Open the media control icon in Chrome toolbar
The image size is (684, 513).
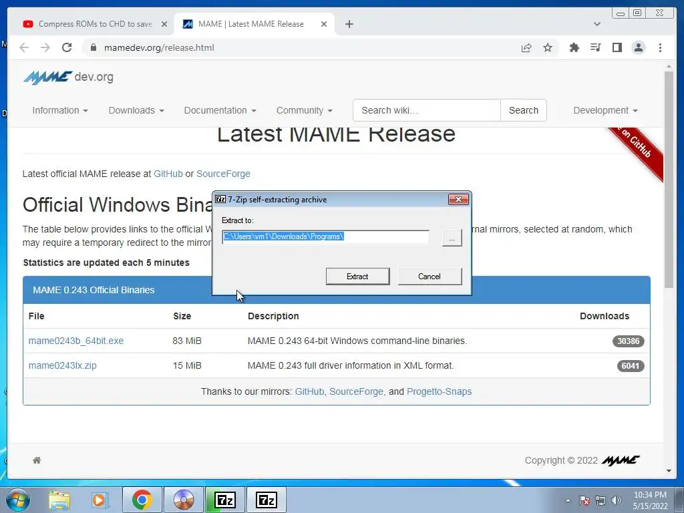point(595,47)
